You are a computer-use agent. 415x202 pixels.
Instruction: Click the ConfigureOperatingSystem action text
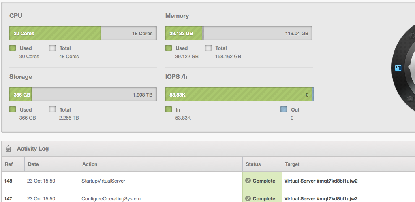(111, 199)
